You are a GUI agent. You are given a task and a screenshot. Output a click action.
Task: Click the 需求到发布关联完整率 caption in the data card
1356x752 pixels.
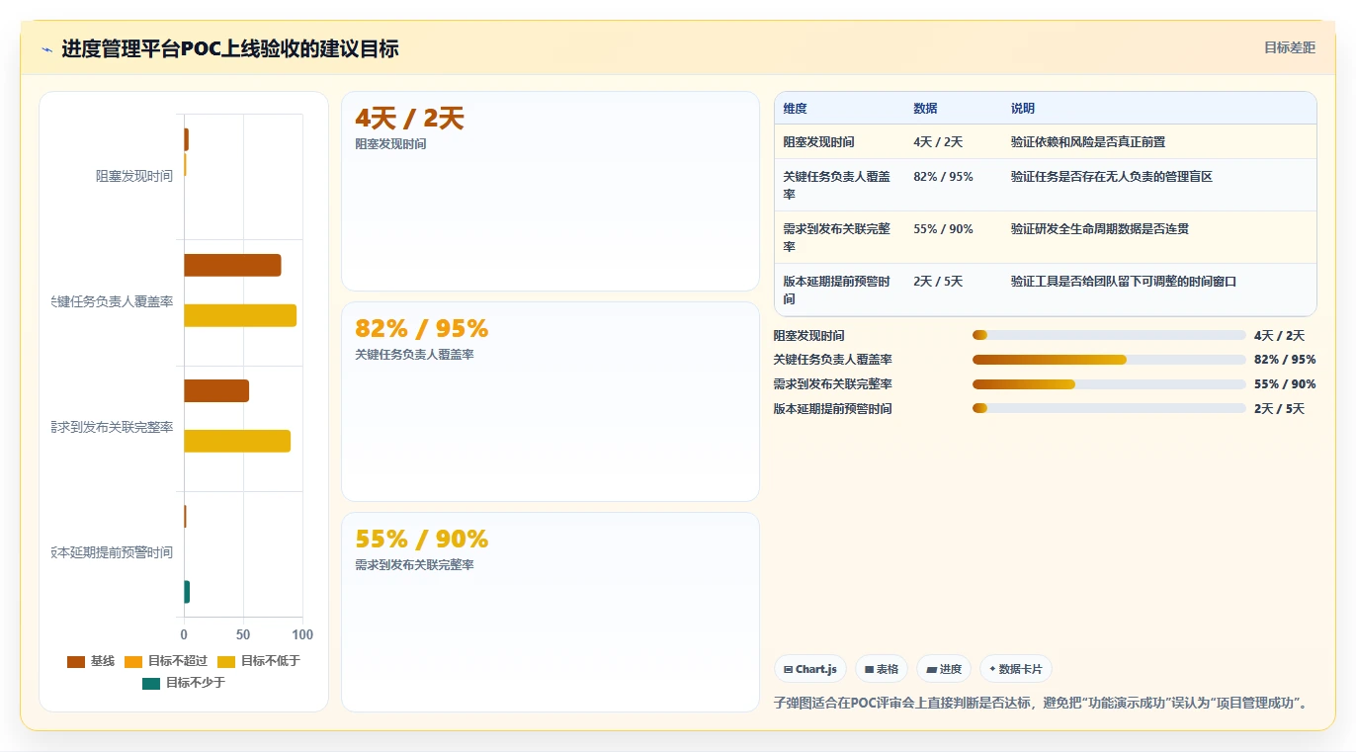click(414, 565)
